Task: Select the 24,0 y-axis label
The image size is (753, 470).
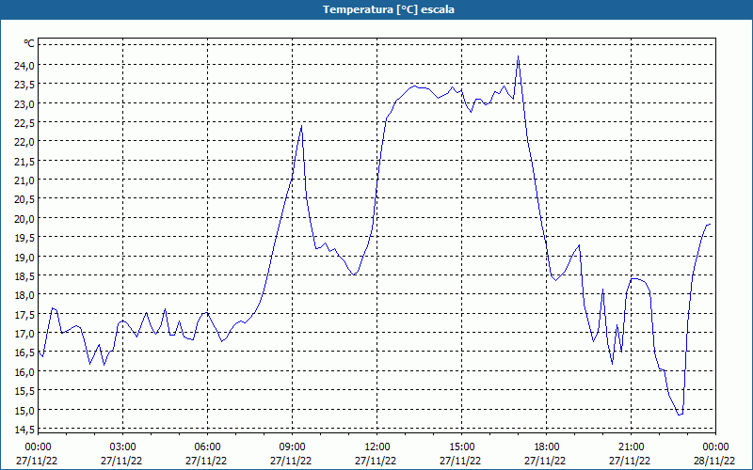Action: click(x=24, y=66)
